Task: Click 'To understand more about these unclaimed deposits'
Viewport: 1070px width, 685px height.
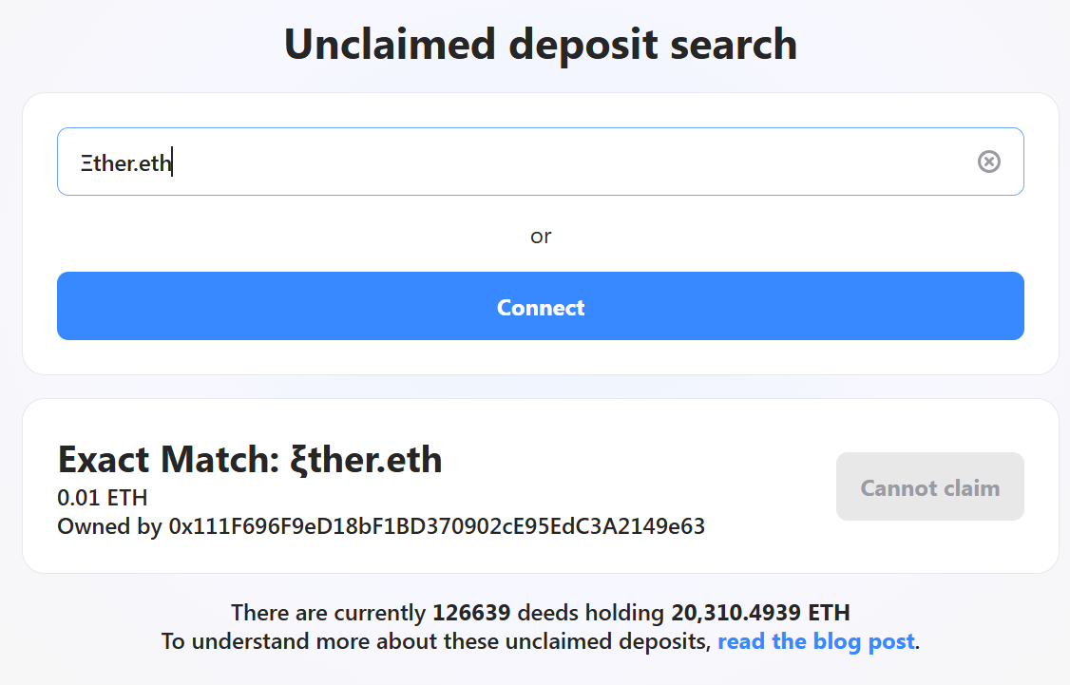Action: coord(435,641)
